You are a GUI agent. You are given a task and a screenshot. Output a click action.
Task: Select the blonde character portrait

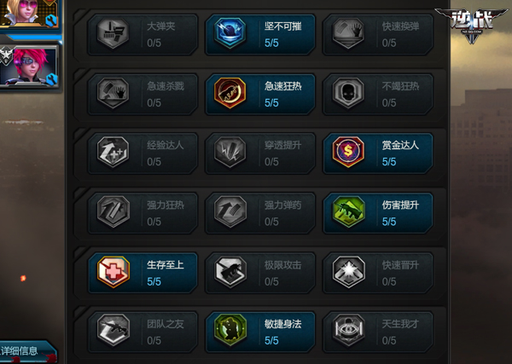29,13
